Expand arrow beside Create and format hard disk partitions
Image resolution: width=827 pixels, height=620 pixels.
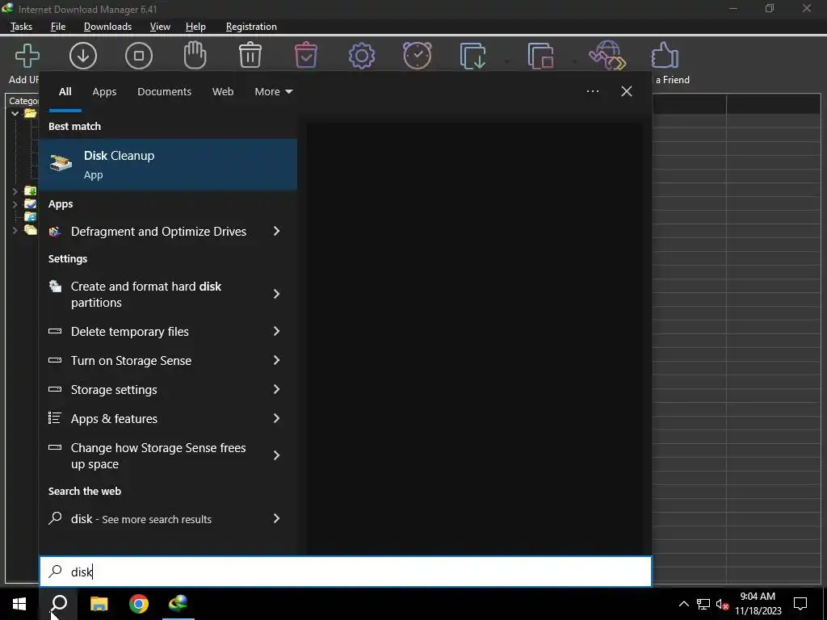276,294
